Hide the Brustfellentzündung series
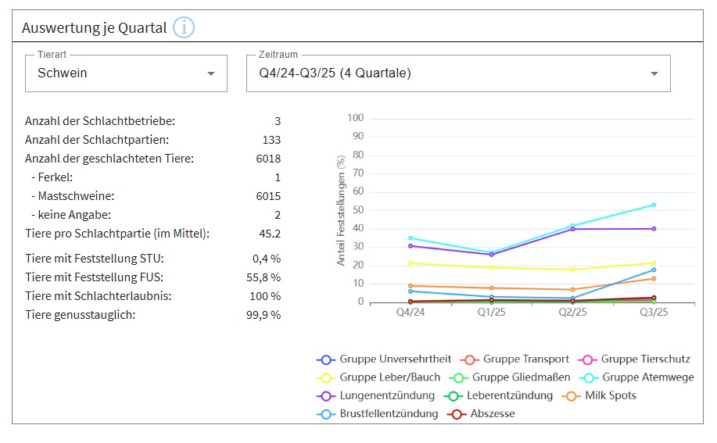Screen dimensions: 717x443 (x=326, y=413)
